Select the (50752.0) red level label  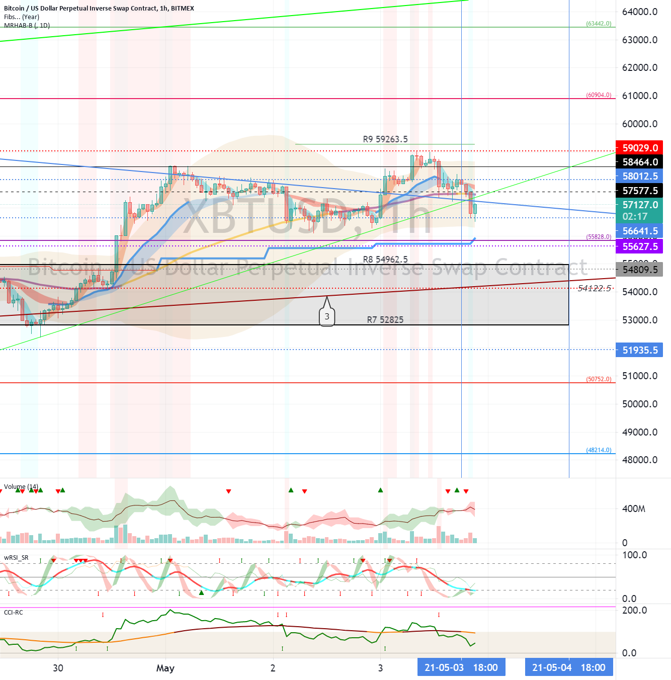599,379
